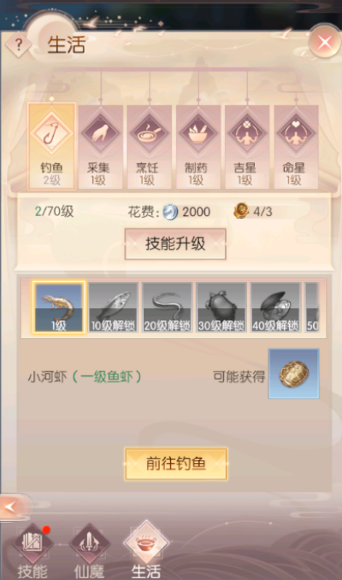This screenshot has width=342, height=580.
Task: Select the 30级解锁 turtle thumbnail
Action: point(221,308)
